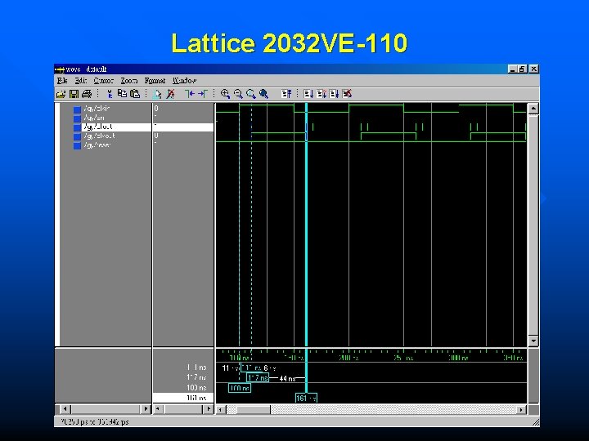The width and height of the screenshot is (589, 441).
Task: Open the Cursor menu
Action: (103, 81)
